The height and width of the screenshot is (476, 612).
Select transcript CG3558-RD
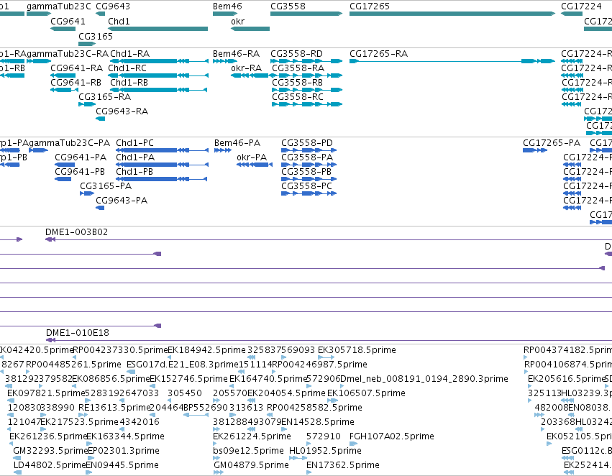pos(306,61)
